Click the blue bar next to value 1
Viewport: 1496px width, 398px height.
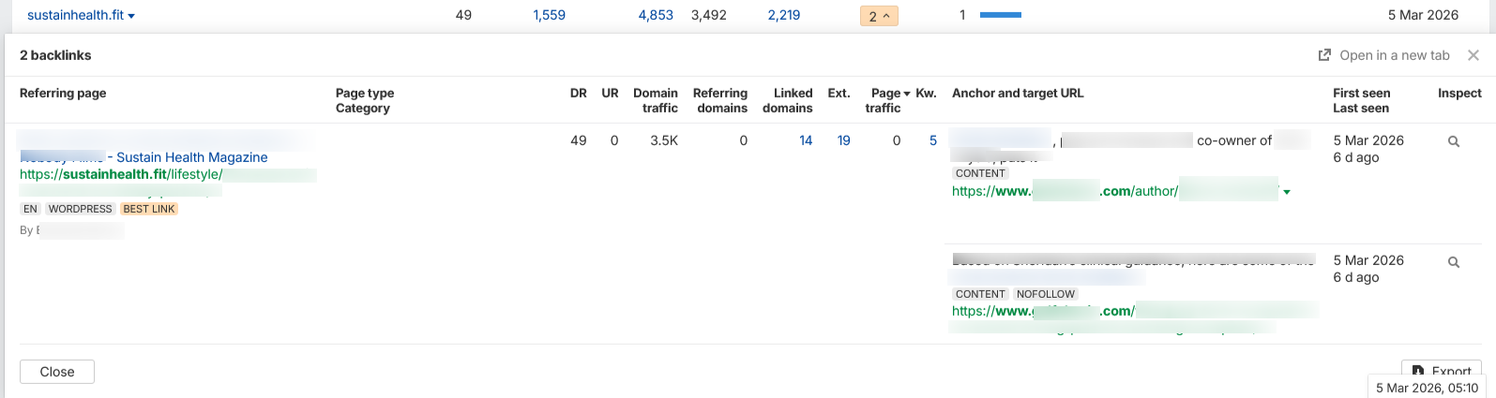(1001, 15)
